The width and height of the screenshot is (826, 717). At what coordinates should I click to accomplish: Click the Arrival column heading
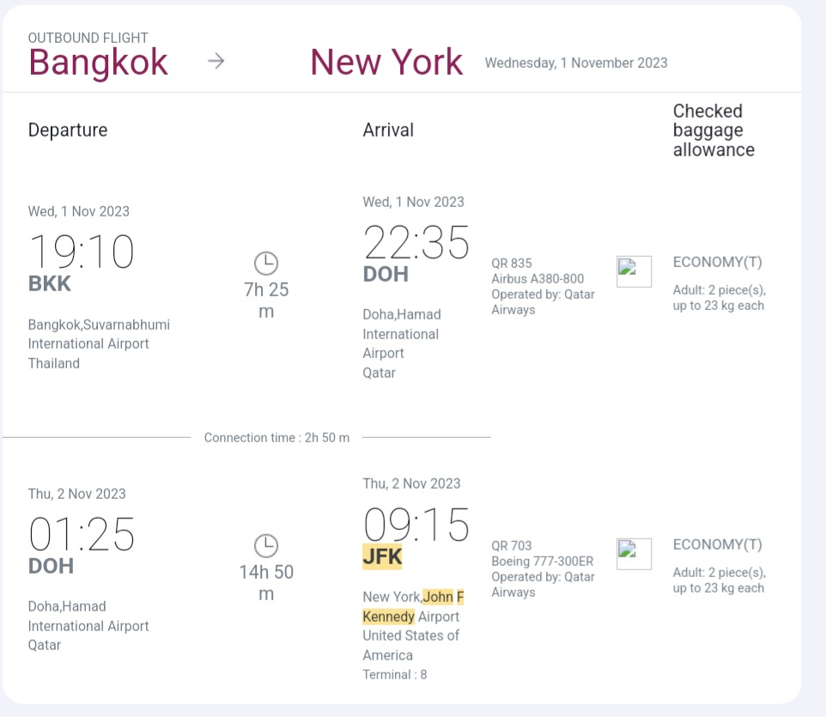coord(388,130)
